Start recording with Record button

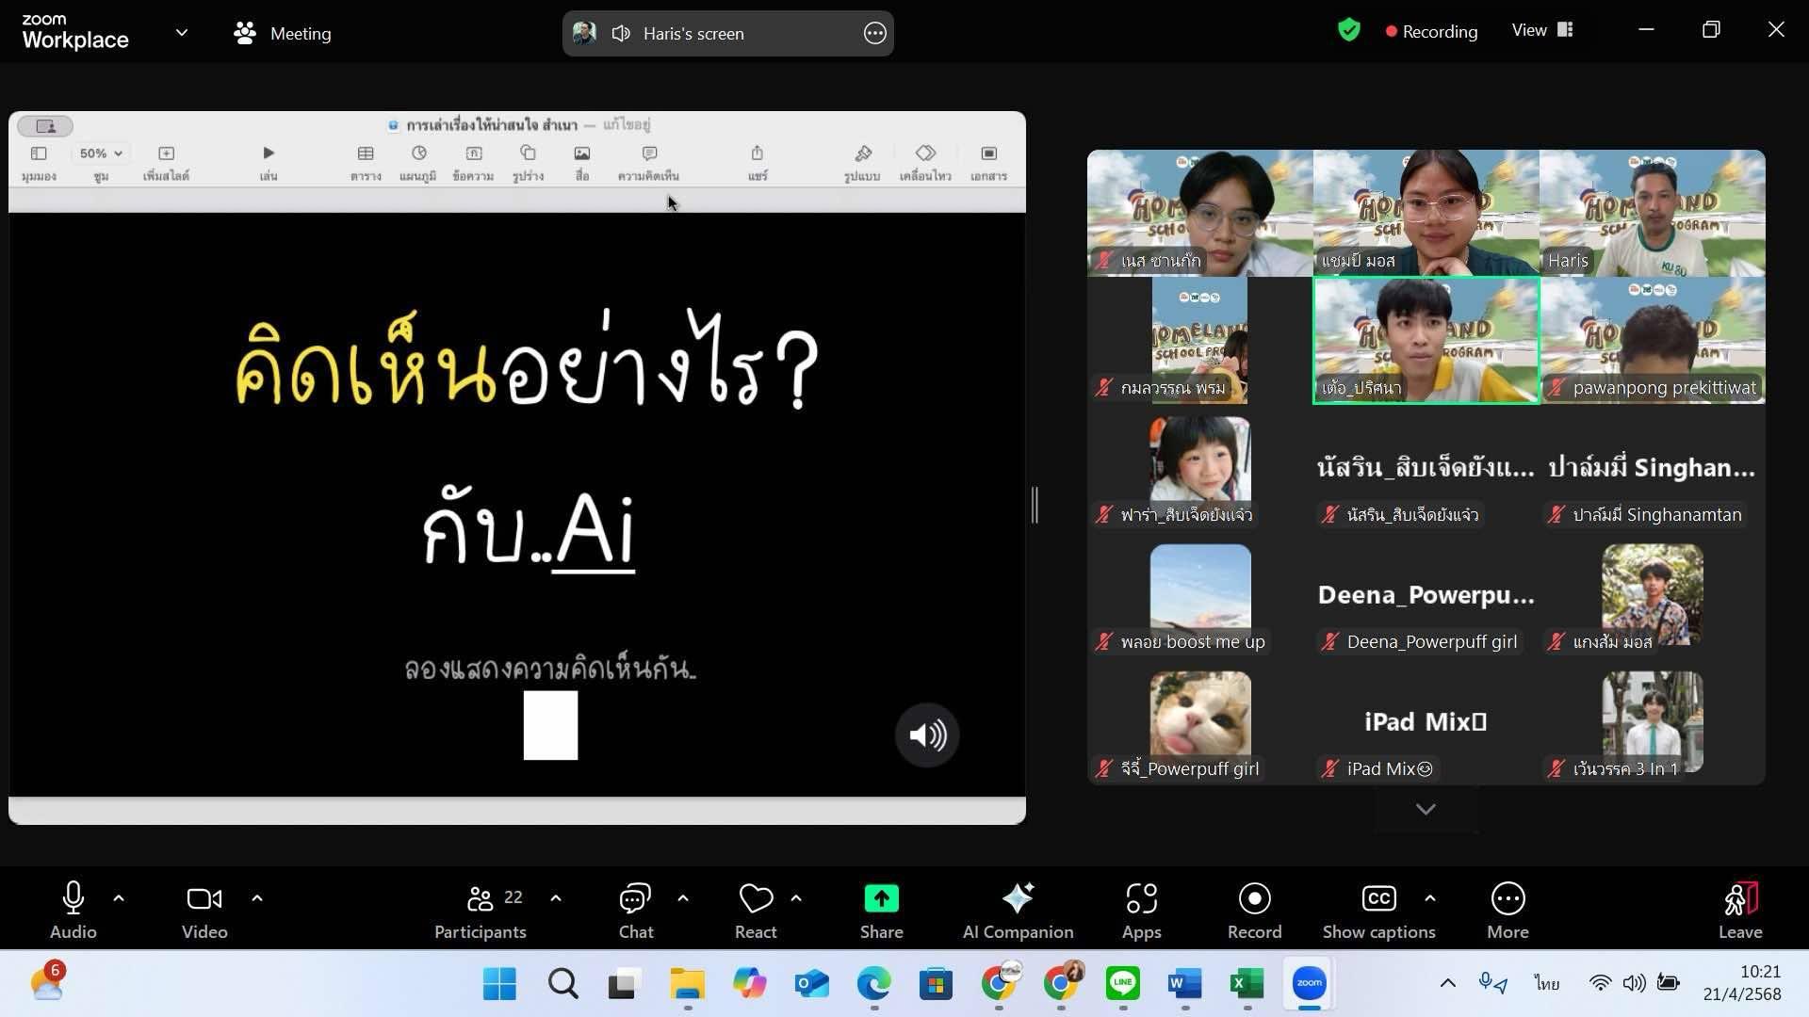[x=1254, y=910]
